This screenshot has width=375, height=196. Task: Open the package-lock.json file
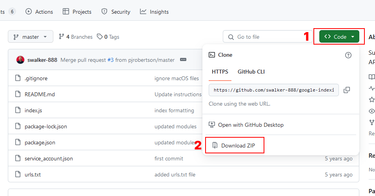point(46,126)
